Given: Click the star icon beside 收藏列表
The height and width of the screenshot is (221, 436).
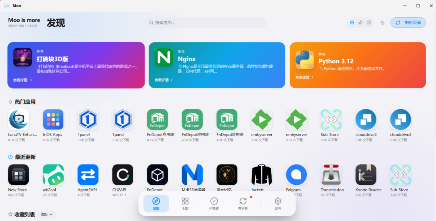Looking at the screenshot, I should pyautogui.click(x=10, y=214).
